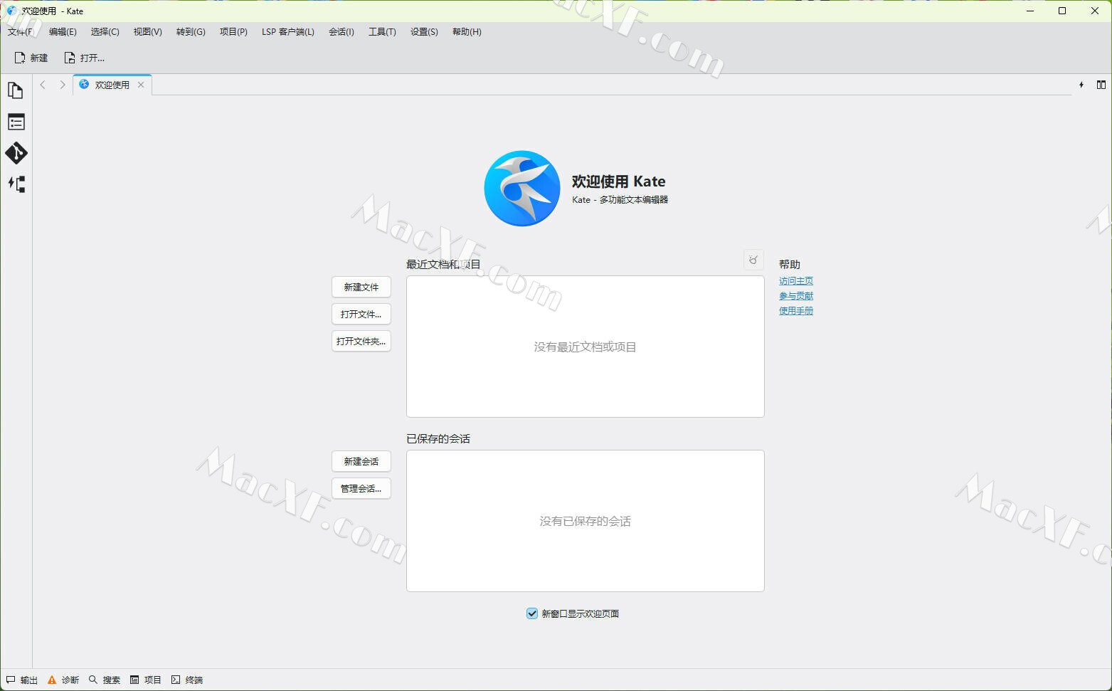Open the 参与贡献 link
The image size is (1112, 691).
(796, 296)
